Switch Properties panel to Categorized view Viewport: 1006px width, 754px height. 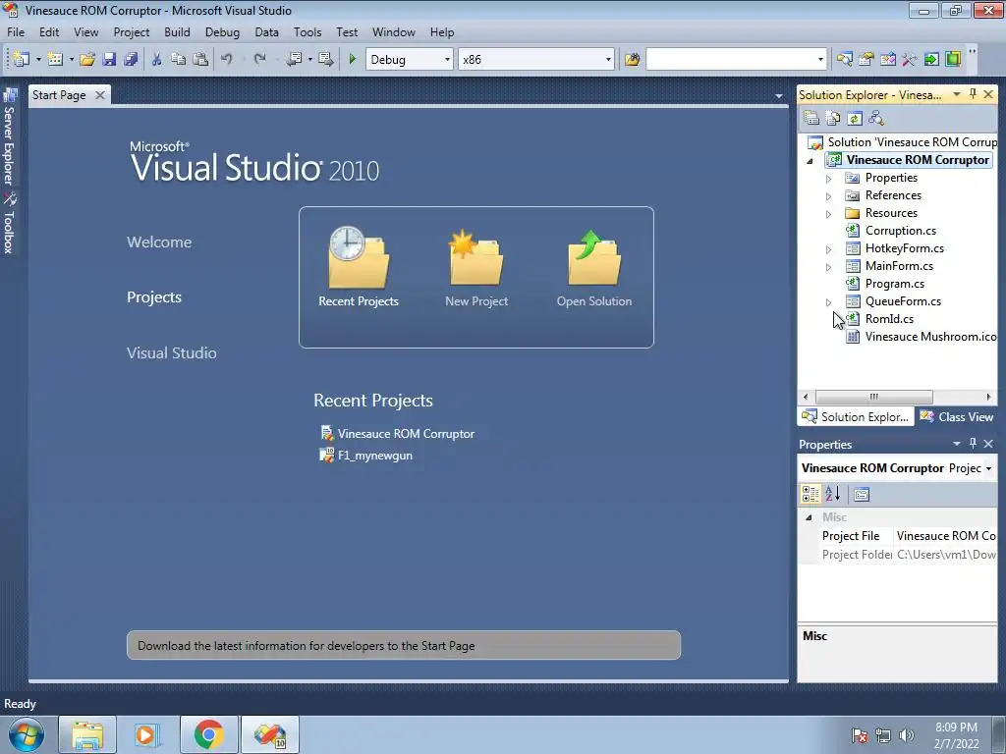click(810, 494)
